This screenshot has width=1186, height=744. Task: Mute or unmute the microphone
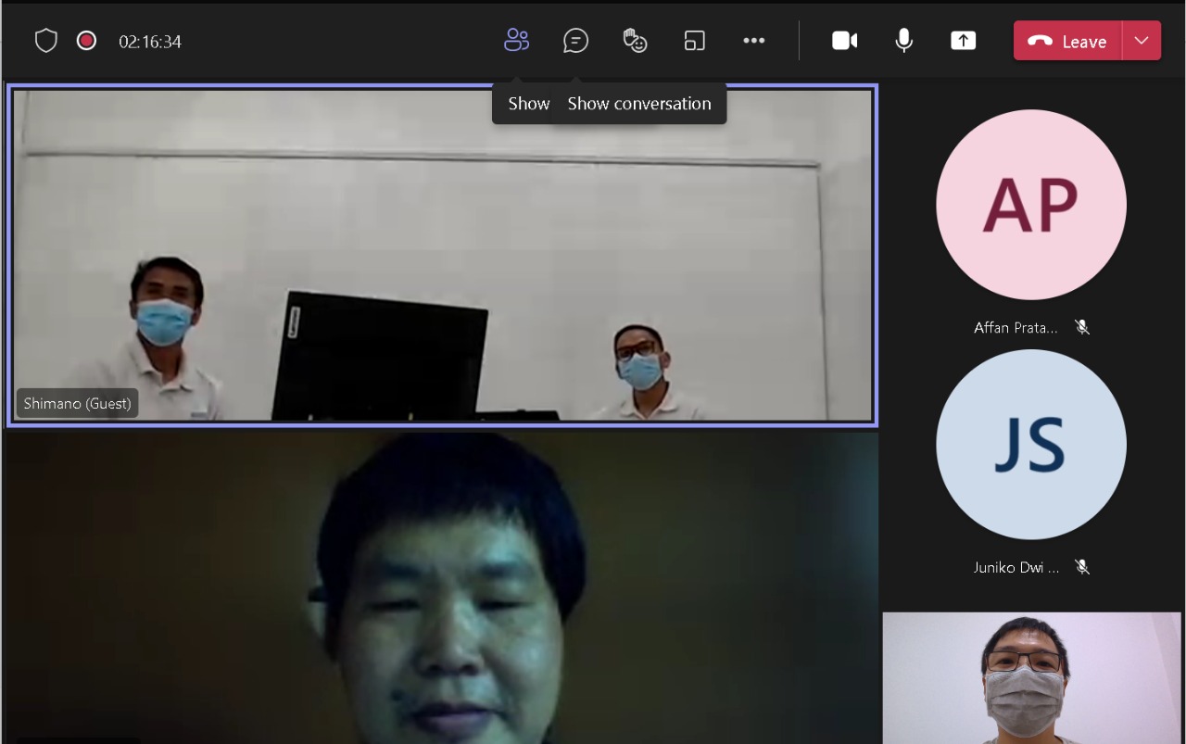903,41
